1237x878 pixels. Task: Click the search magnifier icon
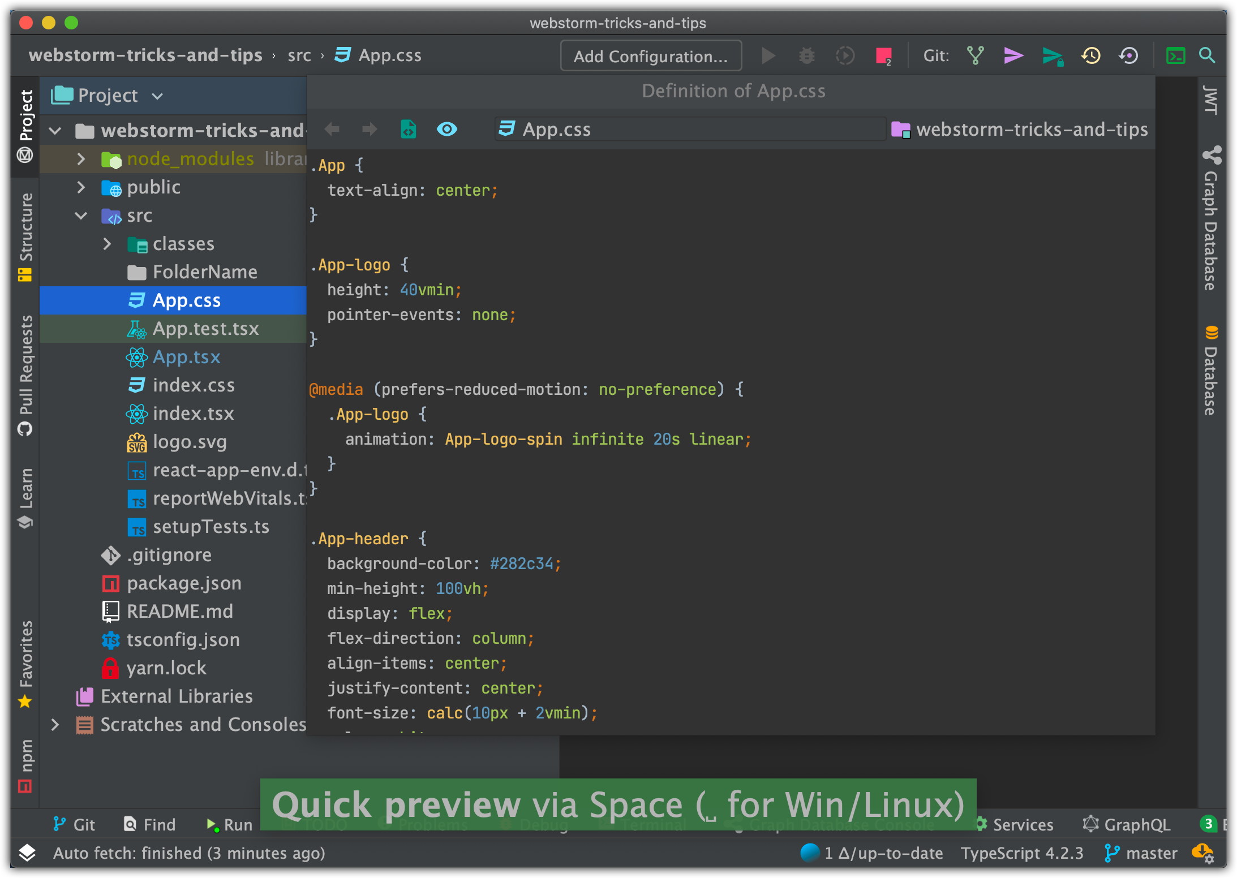pyautogui.click(x=1207, y=55)
